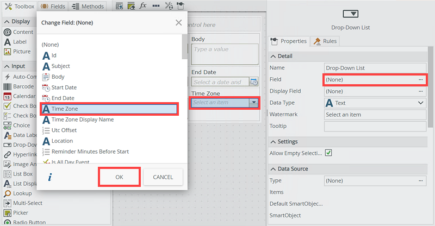435x226 pixels.
Task: Select (None) in the field list
Action: (x=50, y=45)
